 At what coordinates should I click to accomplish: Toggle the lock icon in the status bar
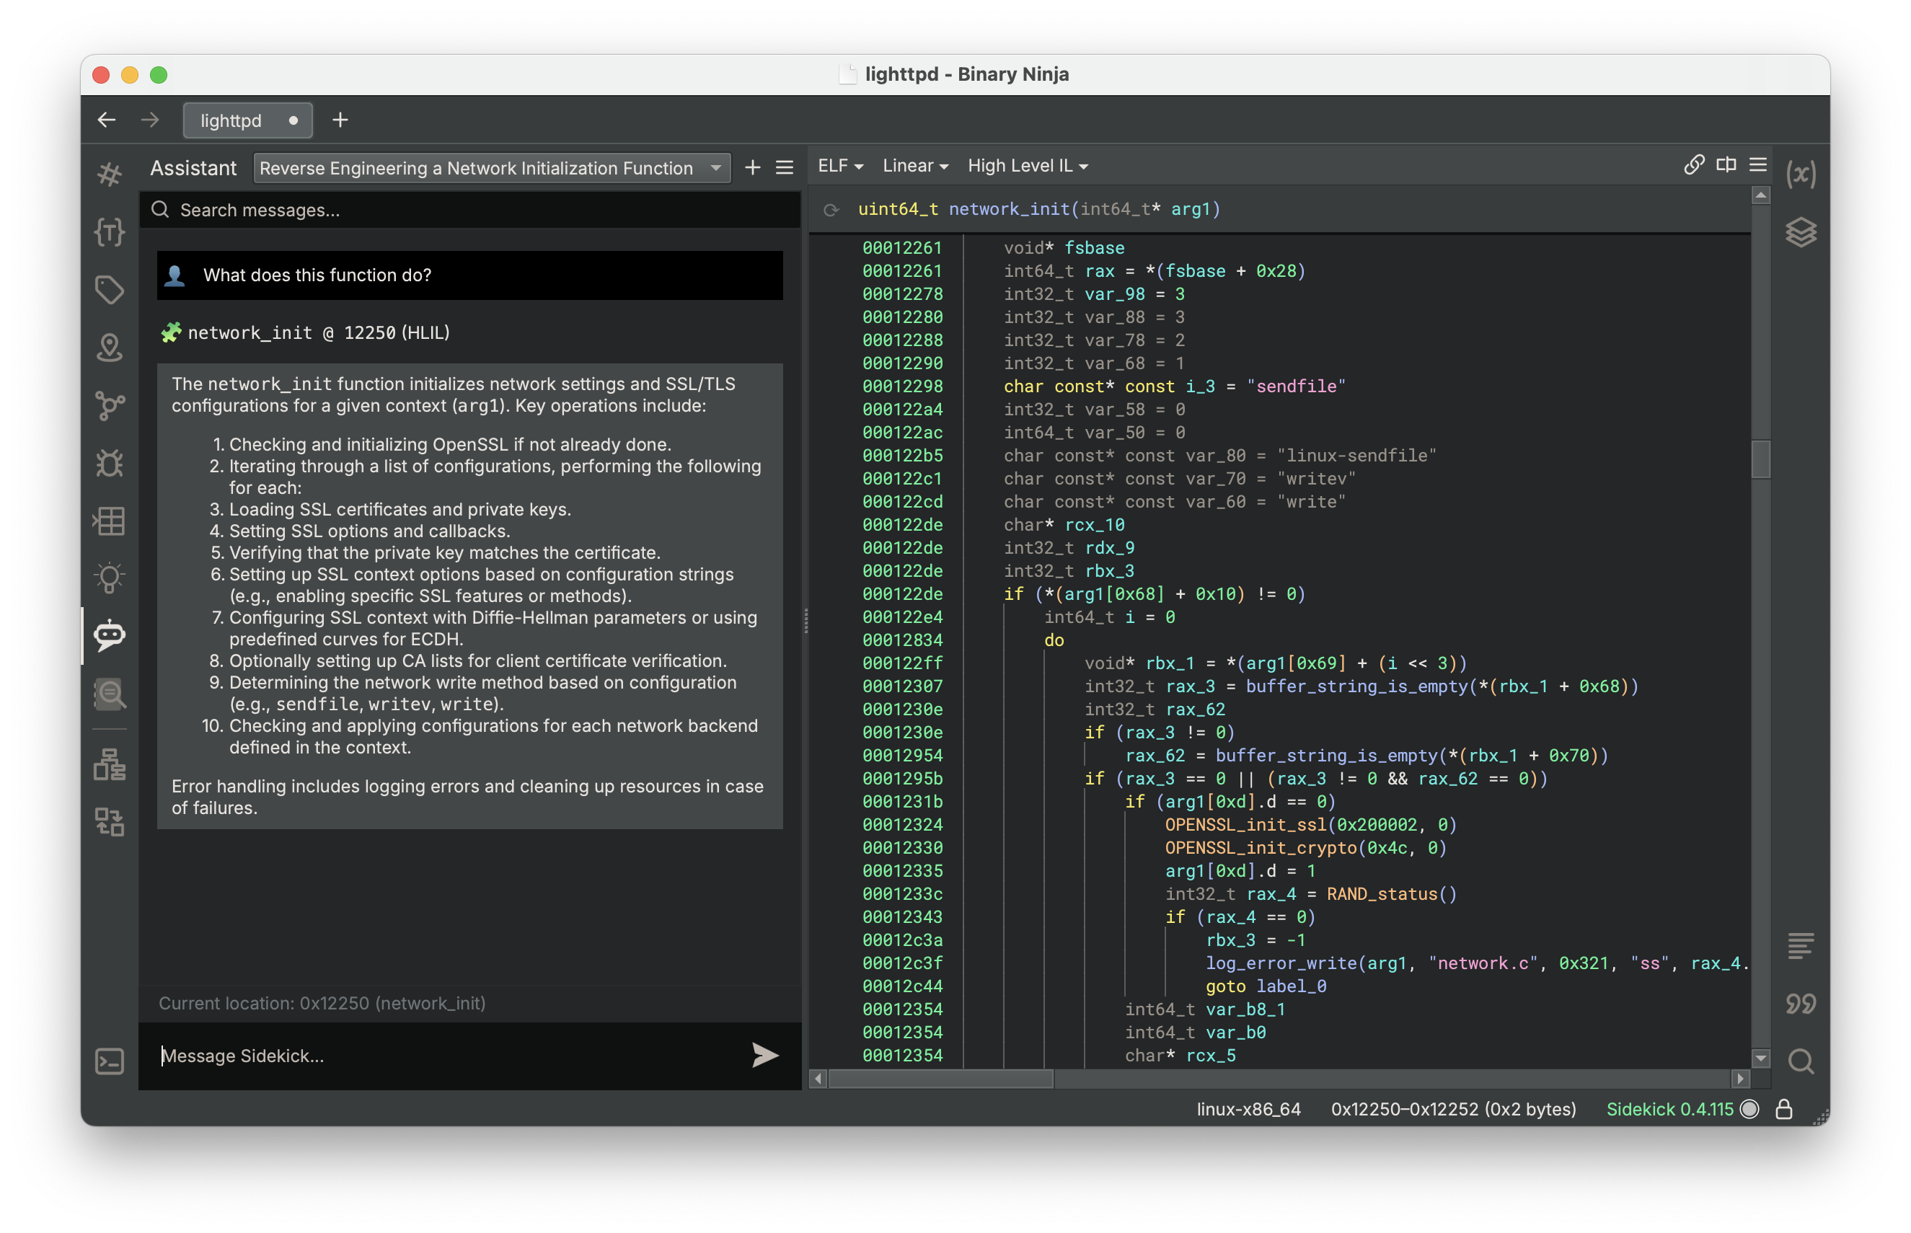(1785, 1110)
